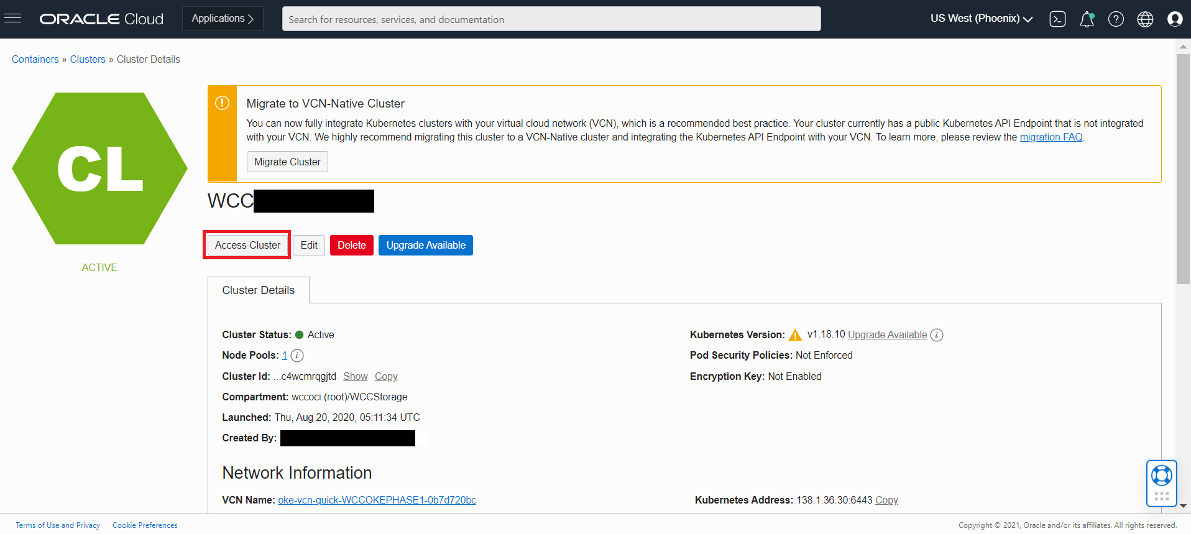The width and height of the screenshot is (1191, 534).
Task: Click the red Delete button
Action: click(x=352, y=245)
